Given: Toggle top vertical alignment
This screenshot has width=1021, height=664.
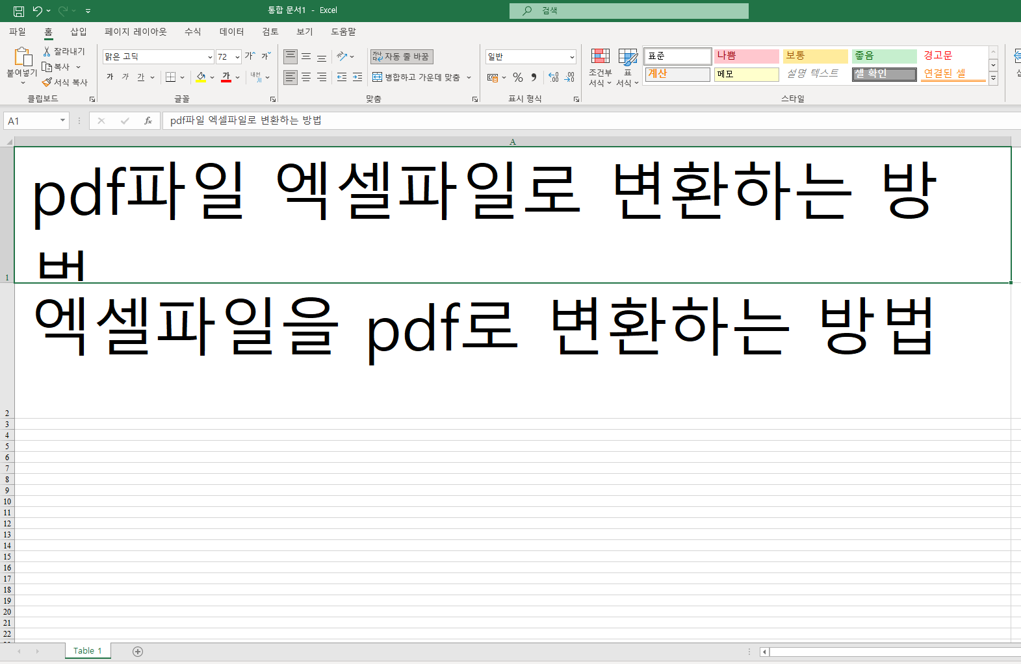Looking at the screenshot, I should click(291, 56).
